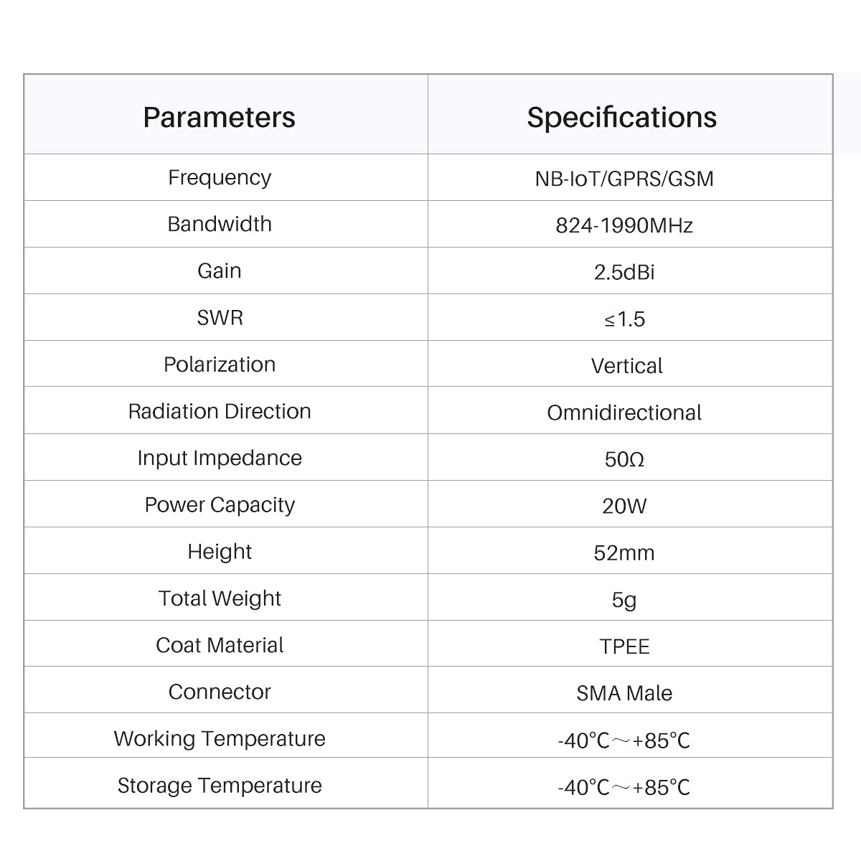Click the Parameters column header
The height and width of the screenshot is (861, 861).
point(219,117)
